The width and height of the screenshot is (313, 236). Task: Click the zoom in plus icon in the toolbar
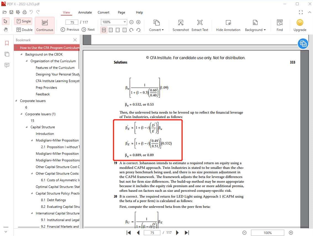click(138, 22)
